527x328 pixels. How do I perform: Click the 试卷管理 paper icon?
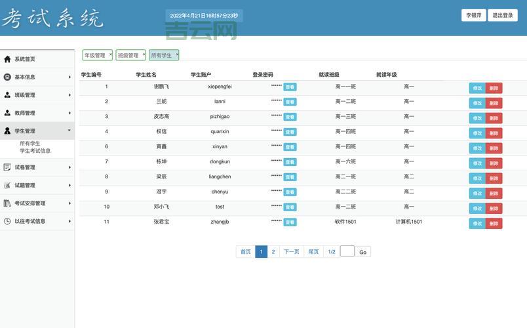pos(7,167)
